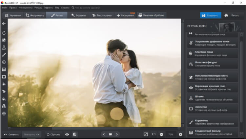Switch to the Эффекты tab
The width and height of the screenshot is (246, 139).
[78, 15]
